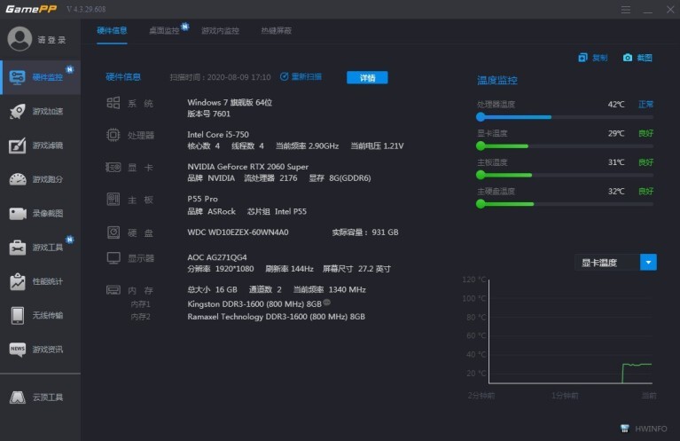Click the HWINFO text link
The height and width of the screenshot is (441, 680).
[x=651, y=429]
